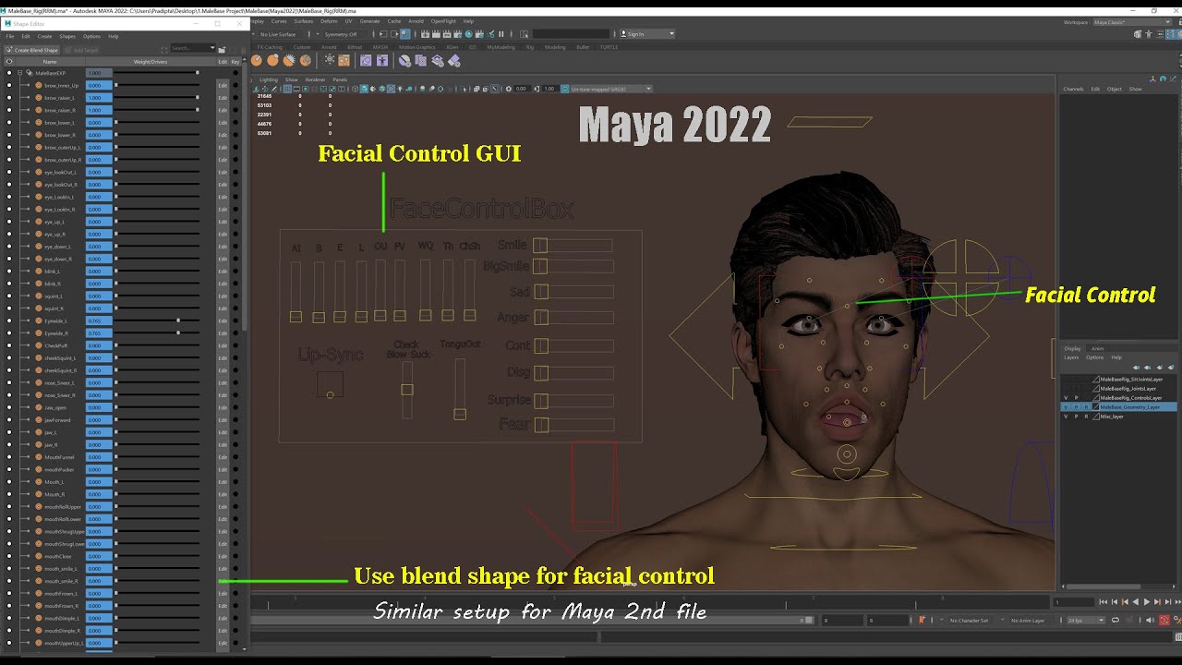Click the Edit button for mouth_smile_L

pos(223,568)
